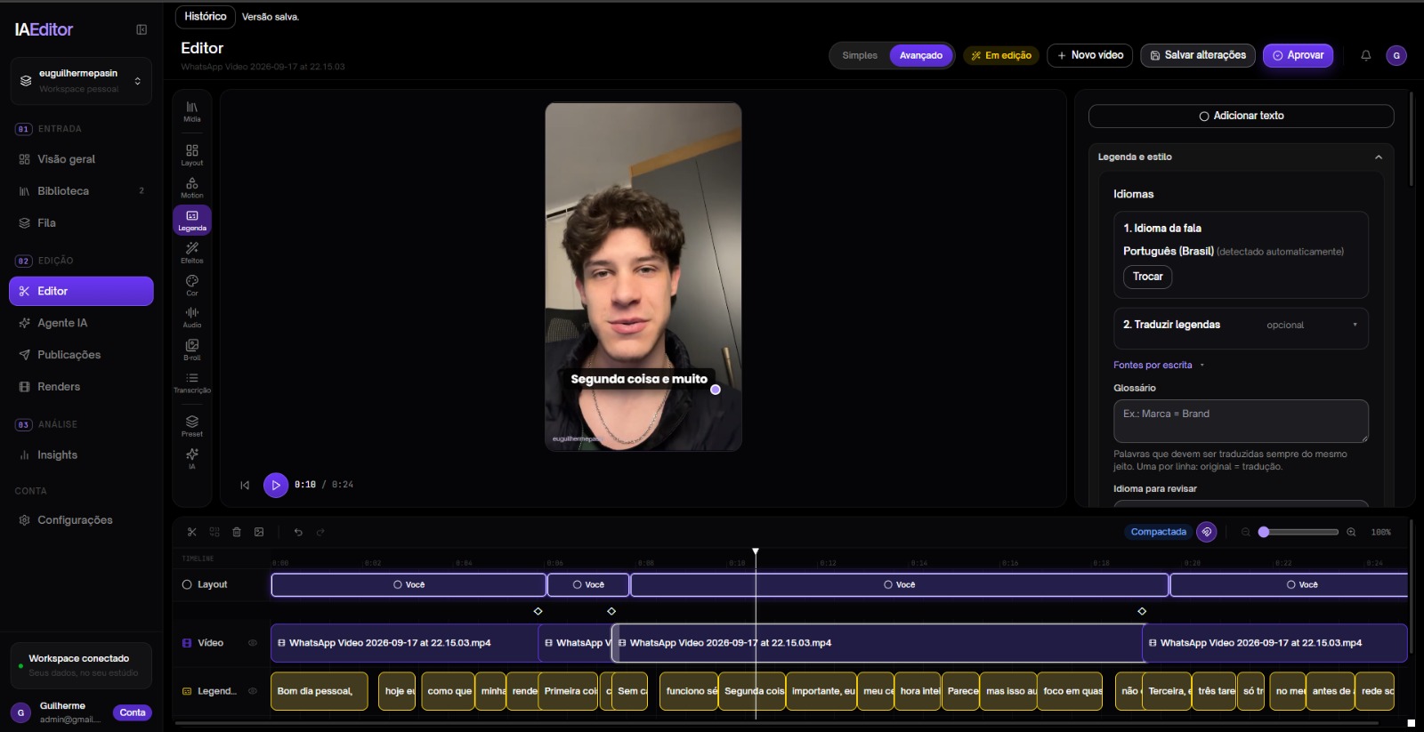The width and height of the screenshot is (1424, 732).
Task: Open the Mídia tool panel
Action: [x=192, y=111]
